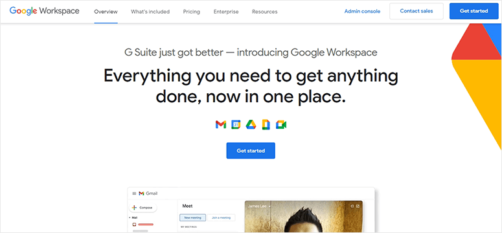Viewport: 502px width, 233px height.
Task: Open the Gmail product icon
Action: click(x=221, y=124)
